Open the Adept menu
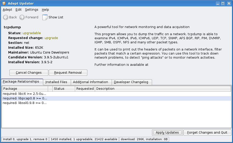Screen dimensions: 233x143 point(7,10)
